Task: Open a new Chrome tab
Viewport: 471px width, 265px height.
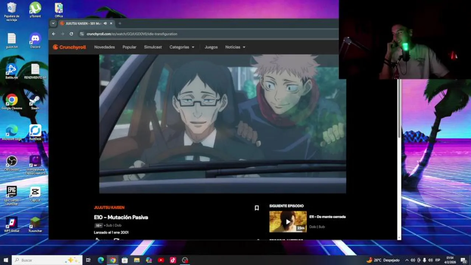Action: [x=119, y=24]
